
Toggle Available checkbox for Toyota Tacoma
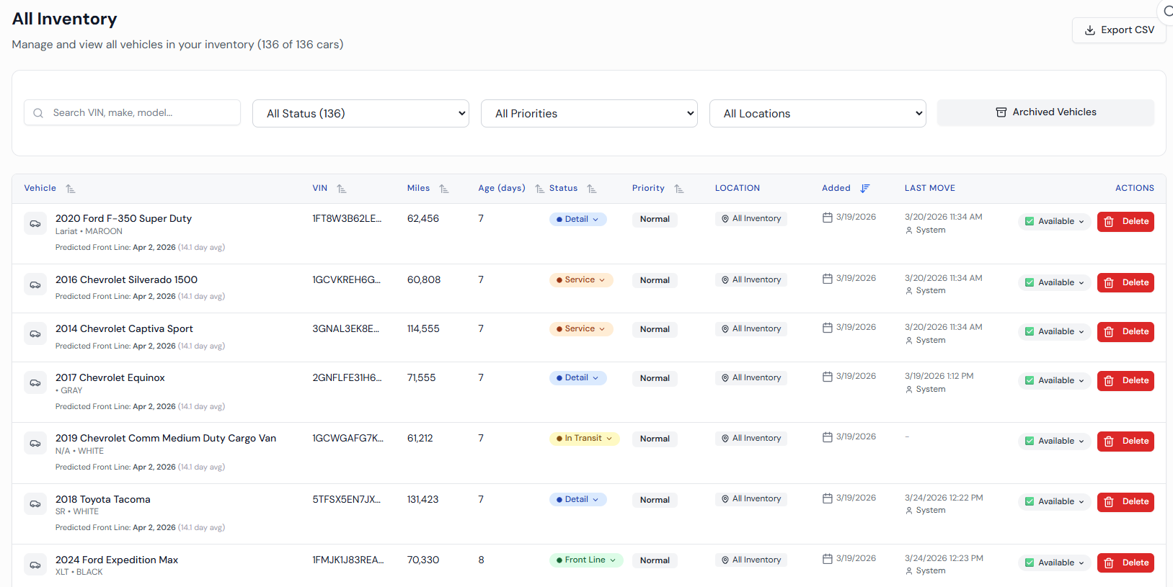click(x=1030, y=502)
